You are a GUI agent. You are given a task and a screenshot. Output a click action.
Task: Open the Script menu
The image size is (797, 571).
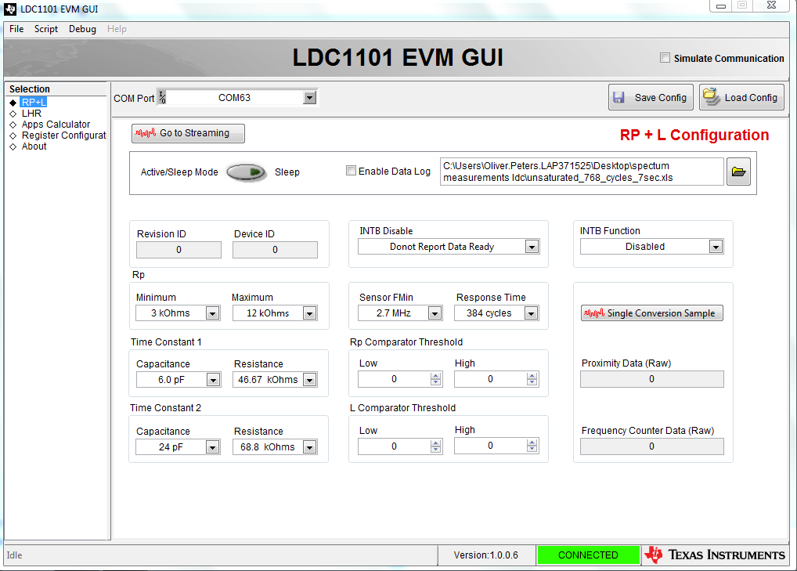[x=46, y=29]
